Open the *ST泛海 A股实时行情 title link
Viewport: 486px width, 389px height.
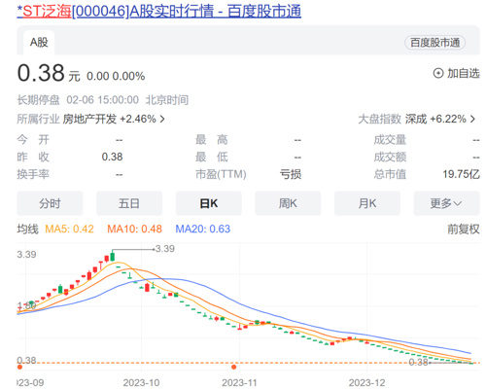tap(158, 11)
